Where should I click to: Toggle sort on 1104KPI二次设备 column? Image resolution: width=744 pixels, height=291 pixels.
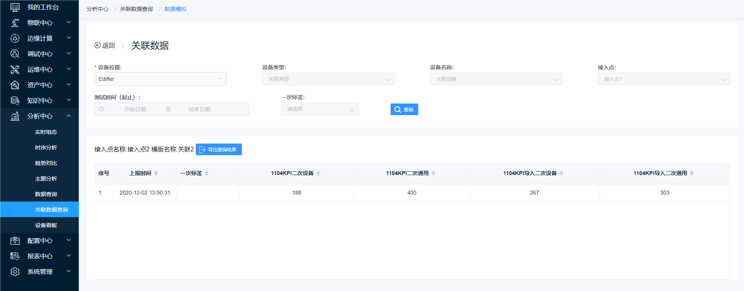318,173
